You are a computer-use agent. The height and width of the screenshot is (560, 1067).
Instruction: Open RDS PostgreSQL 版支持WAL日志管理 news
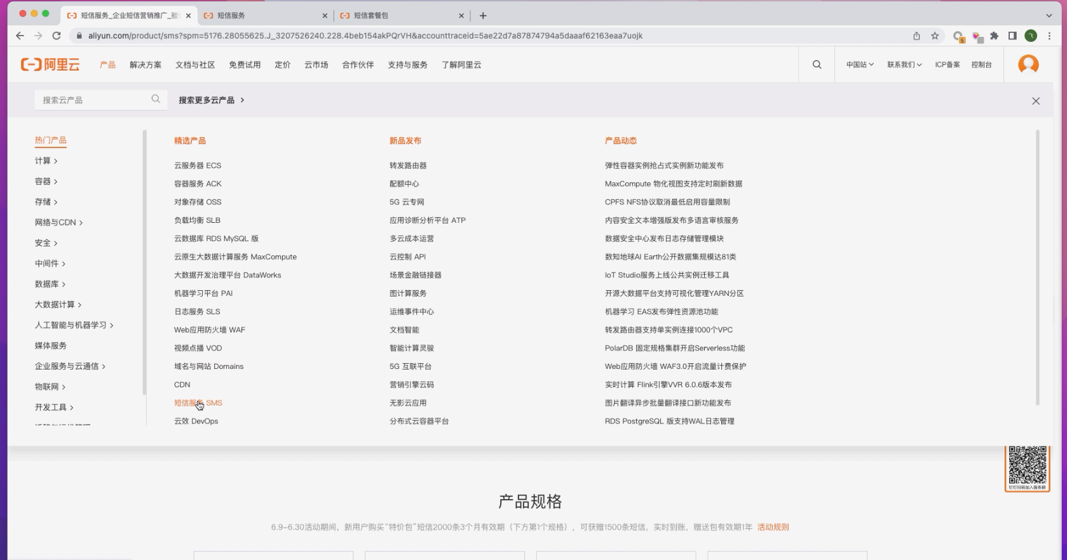pos(669,421)
